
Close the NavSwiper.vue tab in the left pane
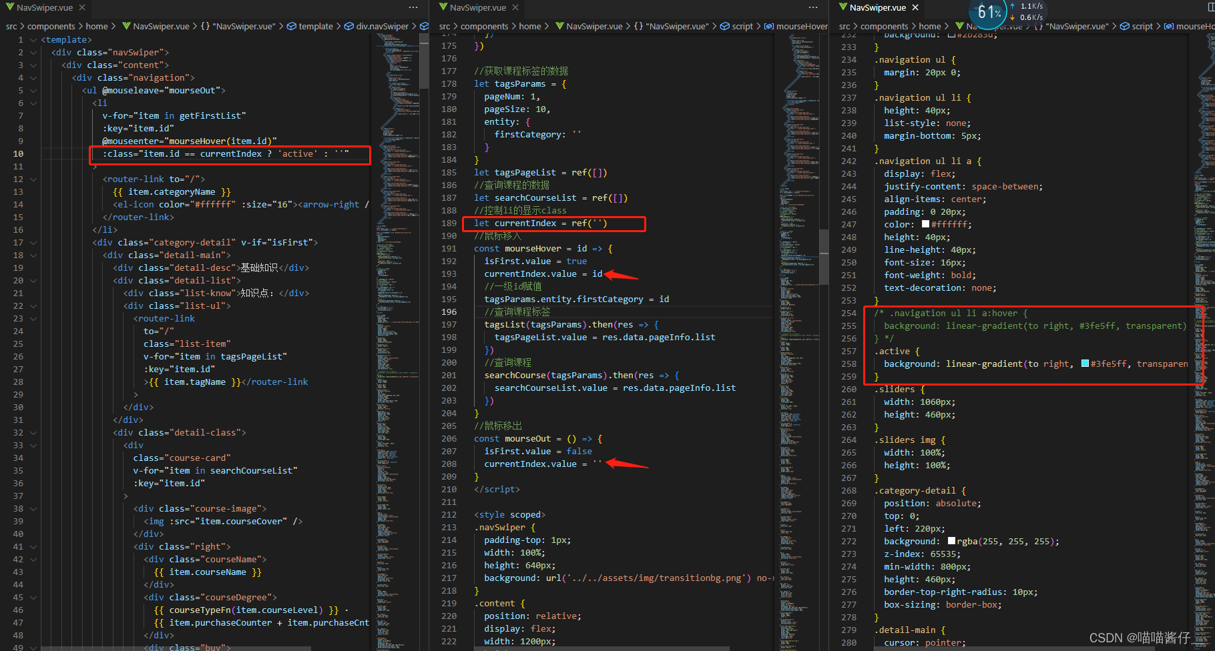[x=82, y=7]
